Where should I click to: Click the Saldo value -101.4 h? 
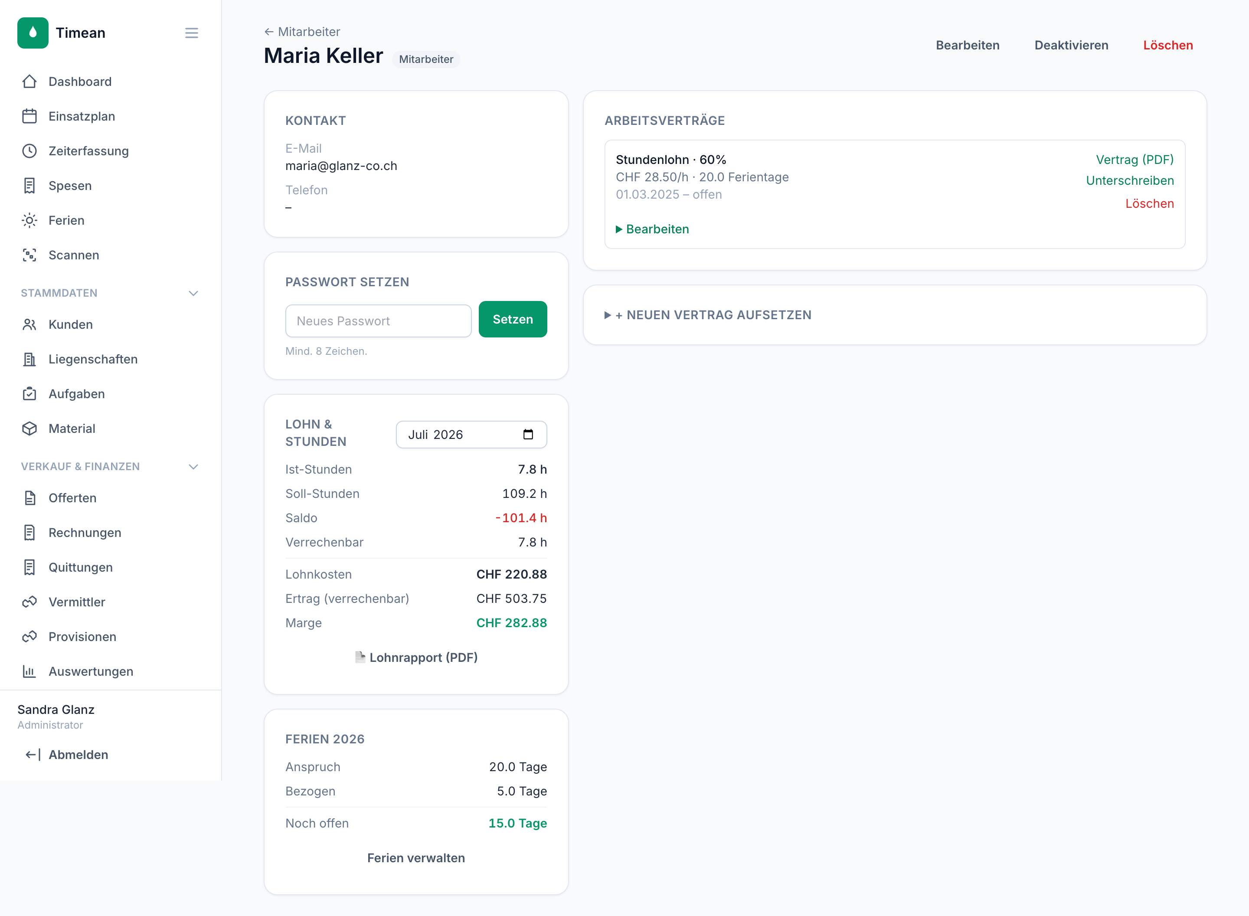coord(520,518)
